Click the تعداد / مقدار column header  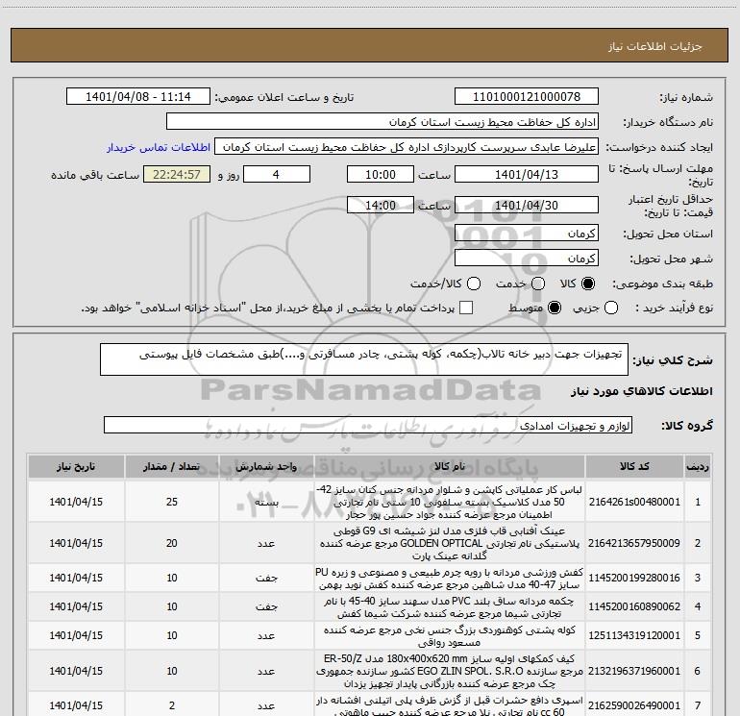click(172, 467)
